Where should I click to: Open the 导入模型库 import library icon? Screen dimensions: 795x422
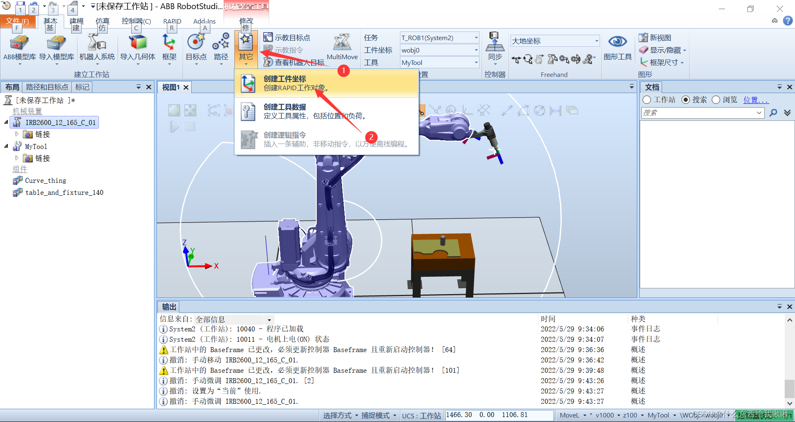[x=56, y=43]
